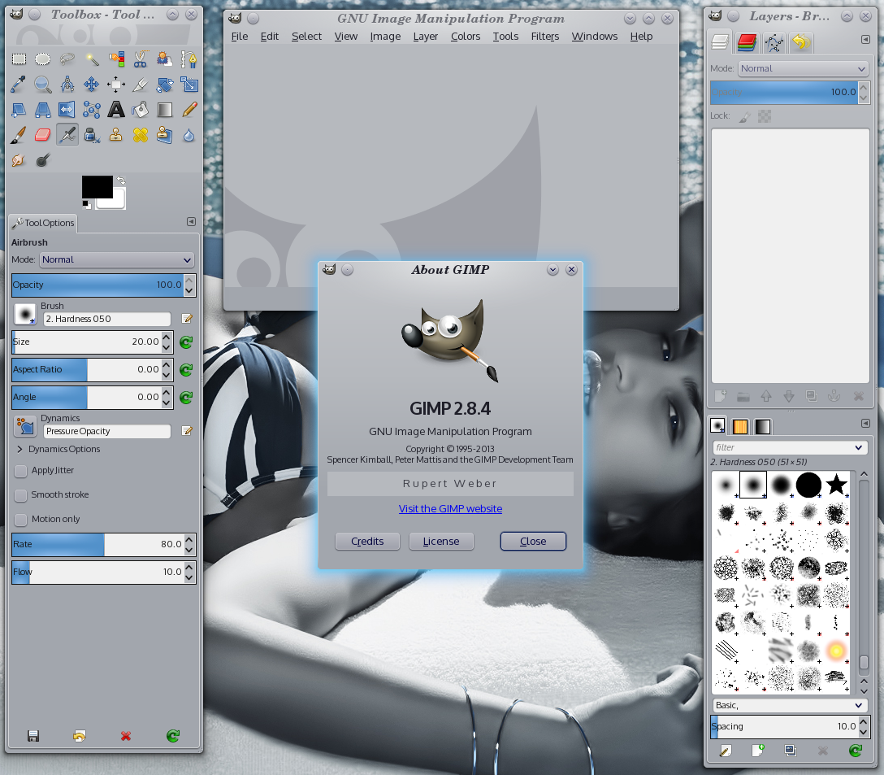884x775 pixels.
Task: Choose the Eraser tool
Action: click(x=43, y=135)
